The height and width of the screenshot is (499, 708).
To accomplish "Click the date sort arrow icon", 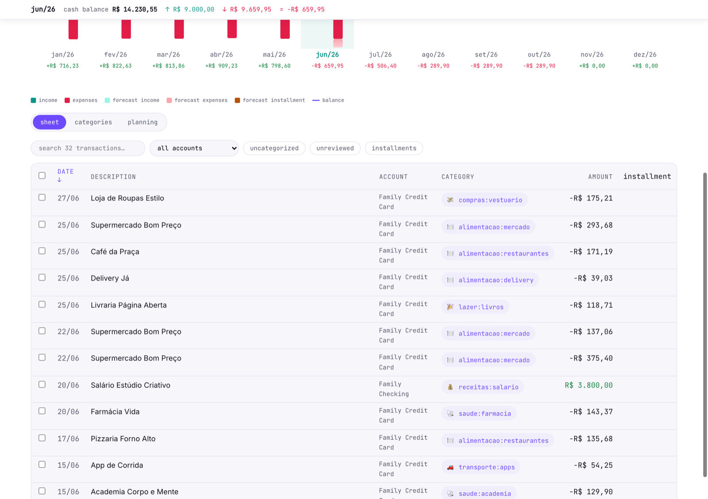I will pyautogui.click(x=59, y=180).
